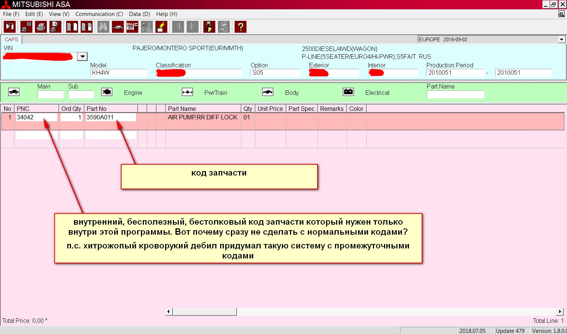Click the Part Spec column header
Image resolution: width=567 pixels, height=334 pixels.
pyautogui.click(x=302, y=109)
